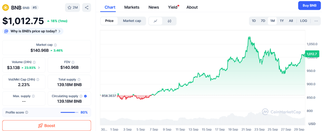Click the 1,050.0 price axis label
Viewport: 322px width, 131px height.
click(312, 44)
